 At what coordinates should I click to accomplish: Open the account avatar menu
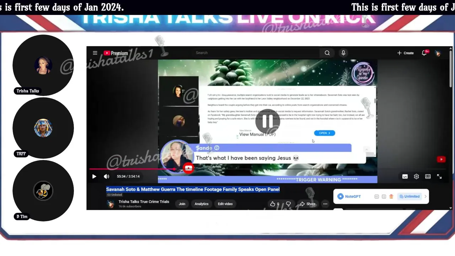point(438,53)
